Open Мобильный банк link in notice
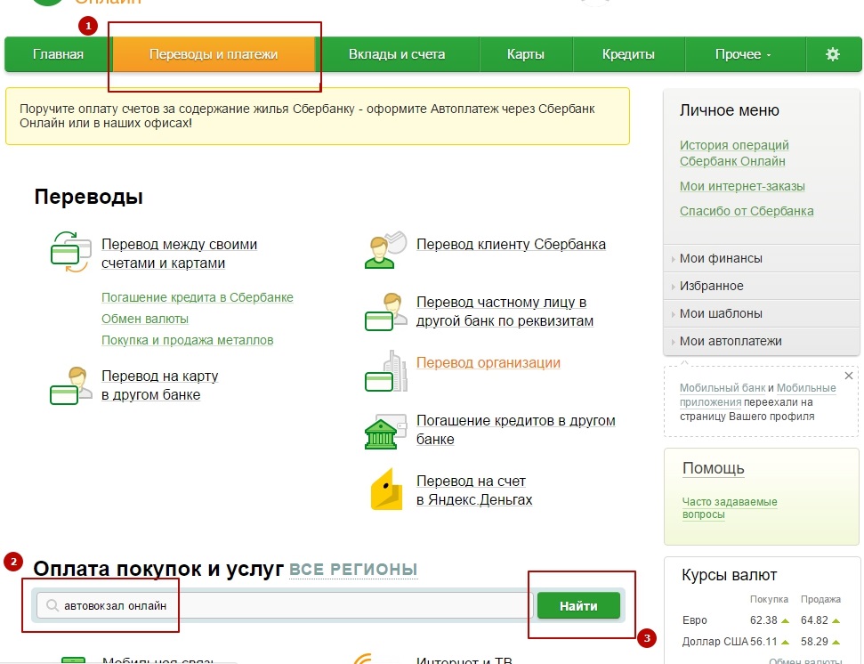This screenshot has height=664, width=864. pyautogui.click(x=722, y=388)
